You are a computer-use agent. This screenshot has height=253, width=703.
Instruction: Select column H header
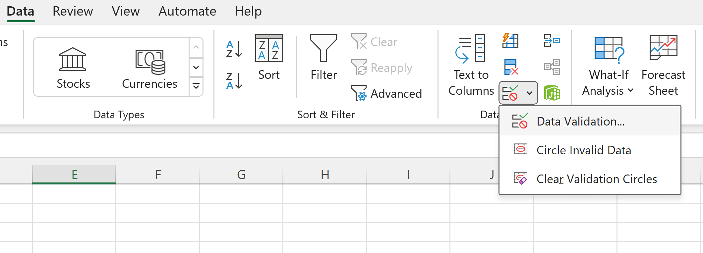pyautogui.click(x=325, y=174)
